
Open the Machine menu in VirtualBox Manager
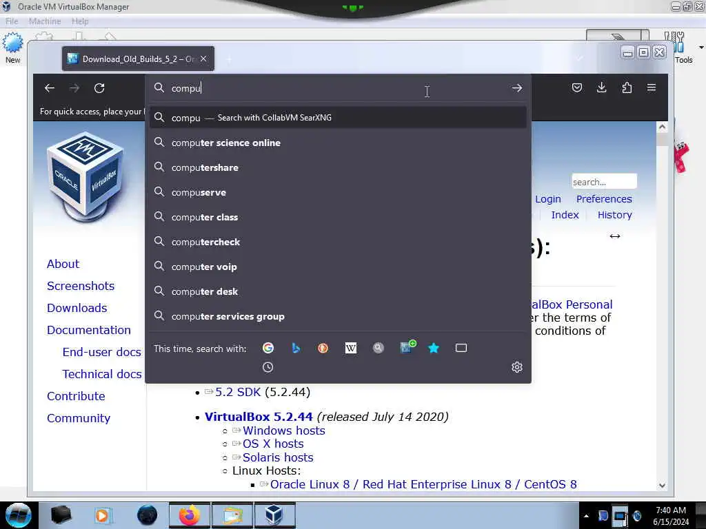click(45, 21)
